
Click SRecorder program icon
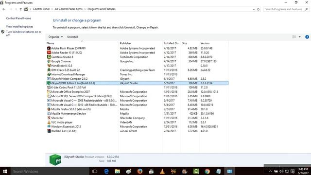[x=49, y=118]
